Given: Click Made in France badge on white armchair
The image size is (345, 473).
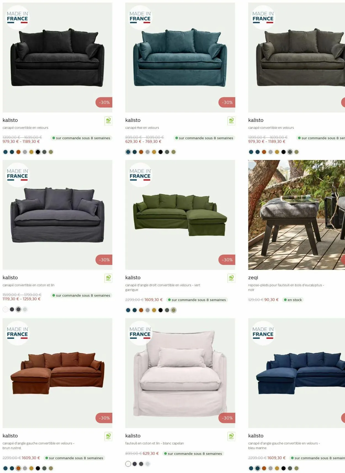Looking at the screenshot, I should [140, 333].
